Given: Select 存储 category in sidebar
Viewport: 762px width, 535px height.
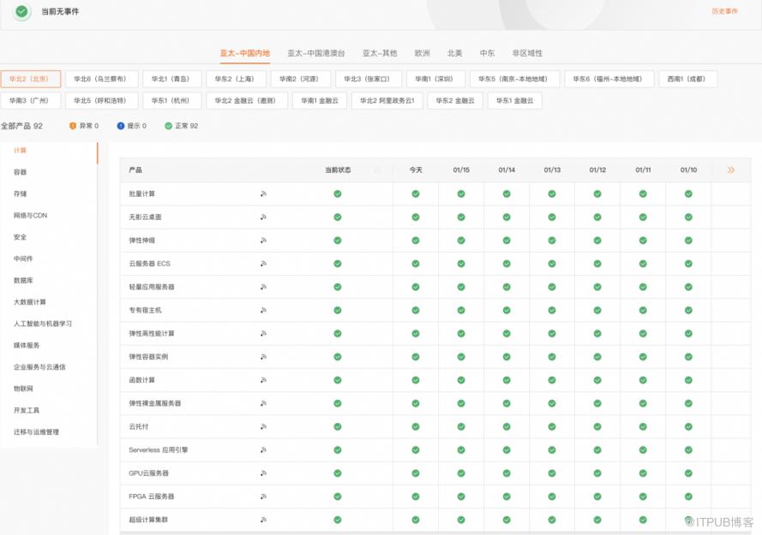Looking at the screenshot, I should pyautogui.click(x=20, y=193).
